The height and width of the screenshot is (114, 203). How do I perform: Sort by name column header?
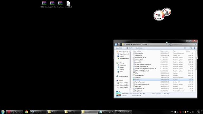(x=137, y=51)
